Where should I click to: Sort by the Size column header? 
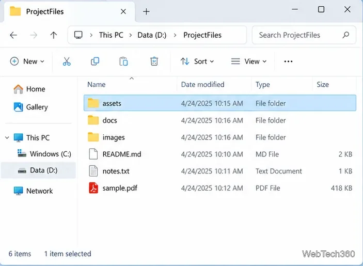point(323,85)
